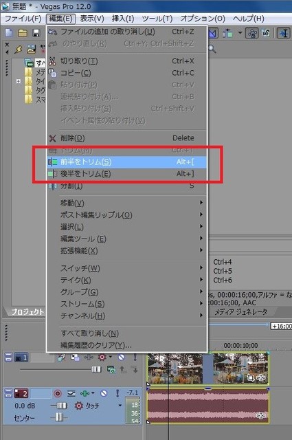Expand the 選択(L) submenu

pyautogui.click(x=127, y=227)
